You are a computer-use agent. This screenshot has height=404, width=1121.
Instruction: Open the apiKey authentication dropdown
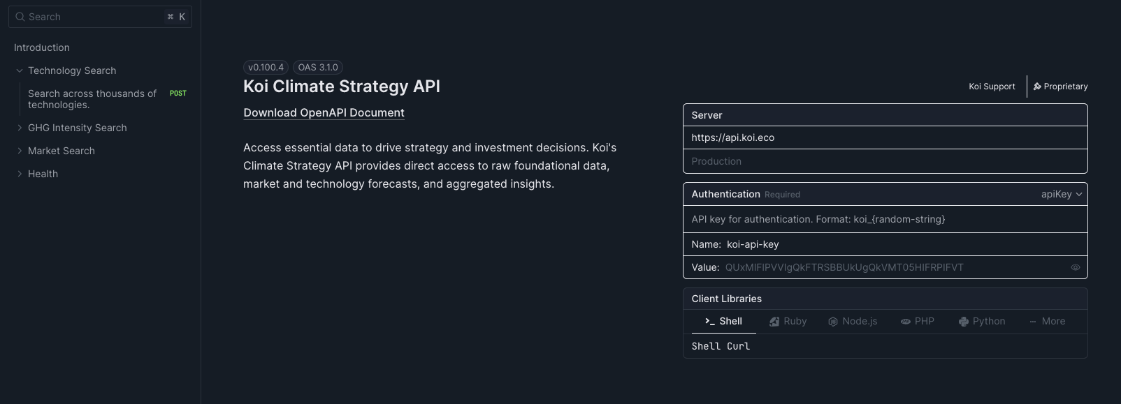pyautogui.click(x=1062, y=194)
